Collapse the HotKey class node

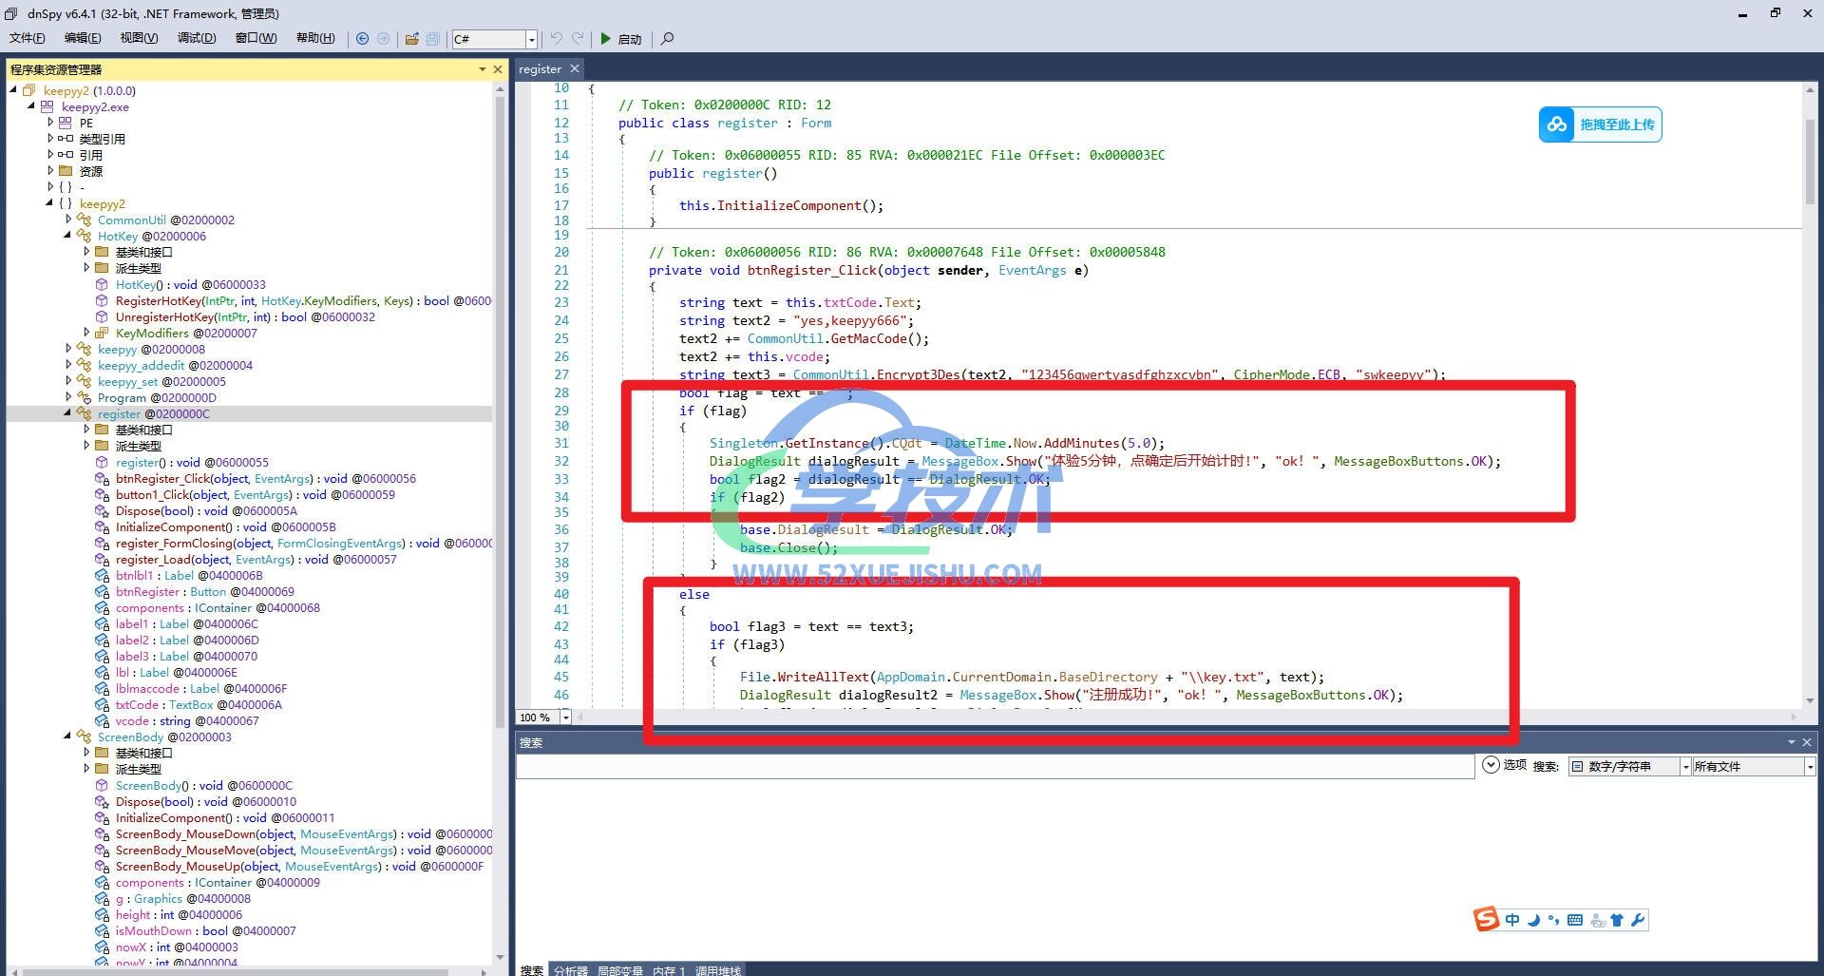[x=67, y=236]
